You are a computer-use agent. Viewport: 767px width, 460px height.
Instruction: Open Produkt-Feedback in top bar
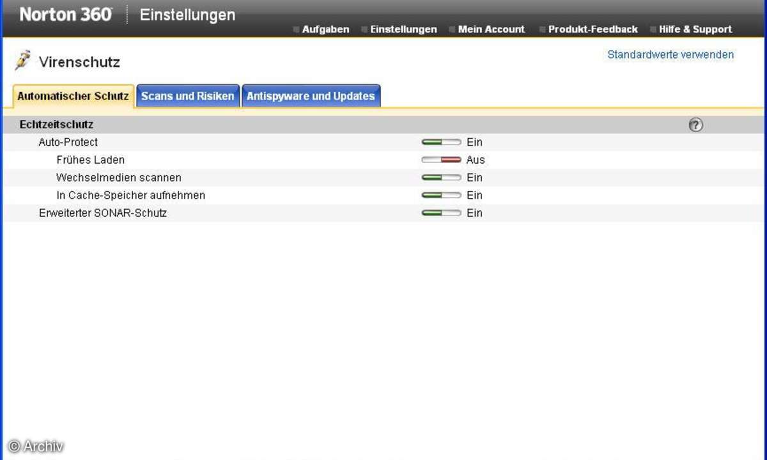click(x=593, y=29)
